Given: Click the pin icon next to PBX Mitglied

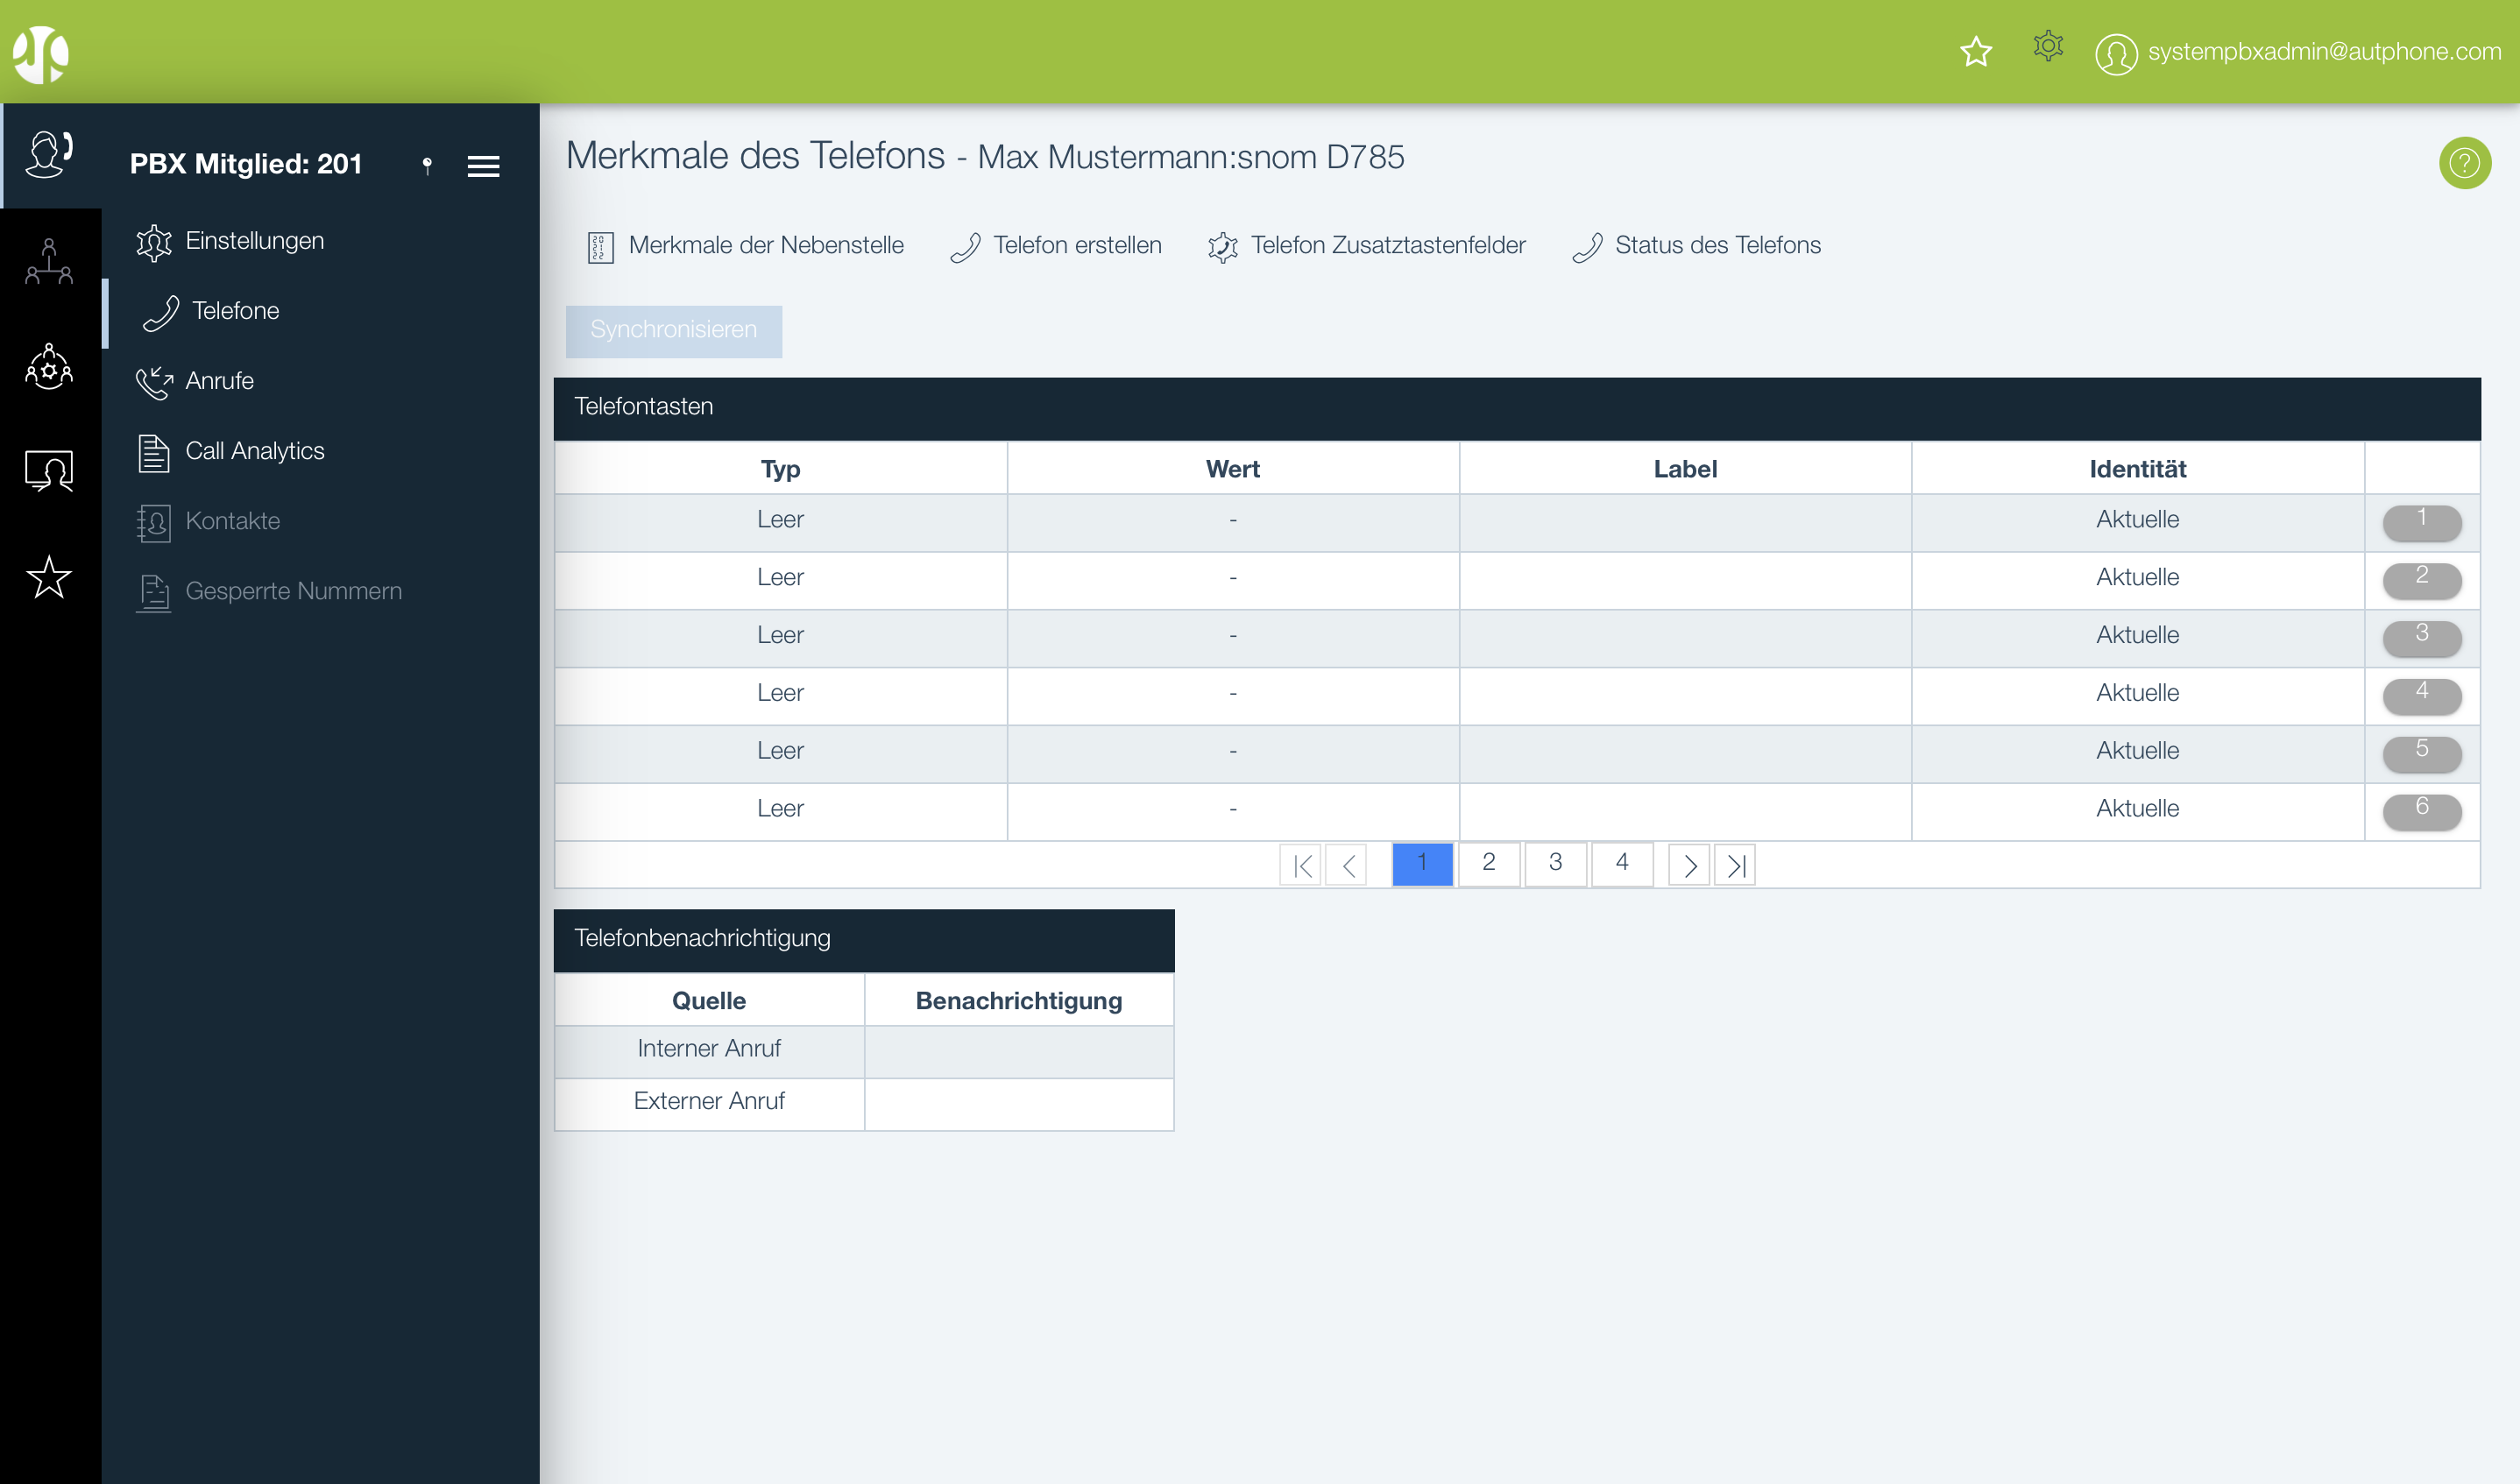Looking at the screenshot, I should (427, 165).
